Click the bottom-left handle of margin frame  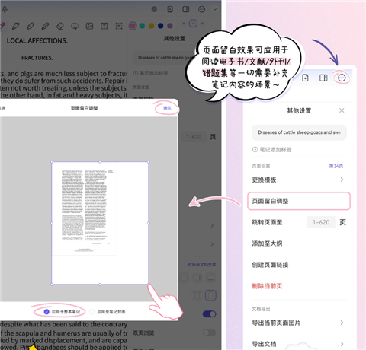(52, 285)
